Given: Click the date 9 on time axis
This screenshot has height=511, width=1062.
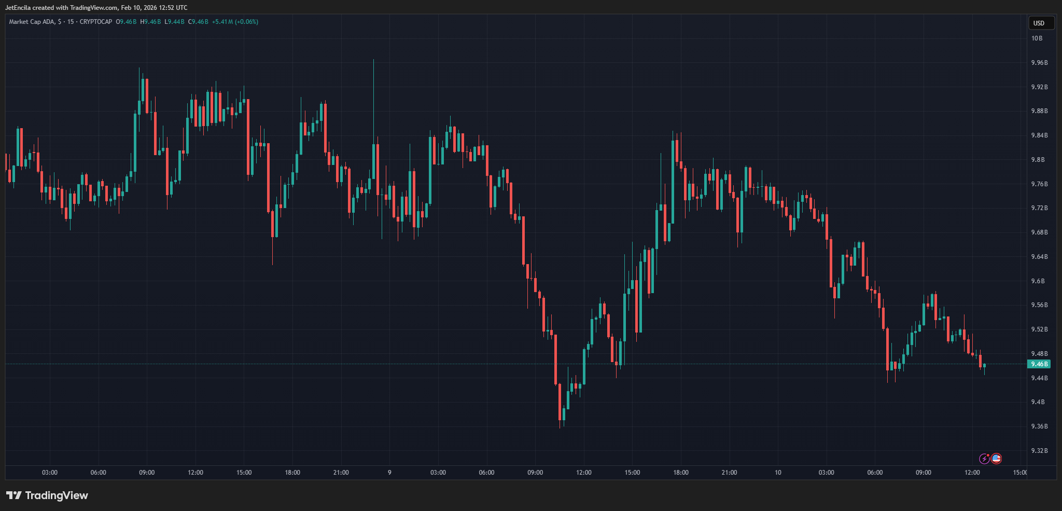Looking at the screenshot, I should pyautogui.click(x=388, y=472).
